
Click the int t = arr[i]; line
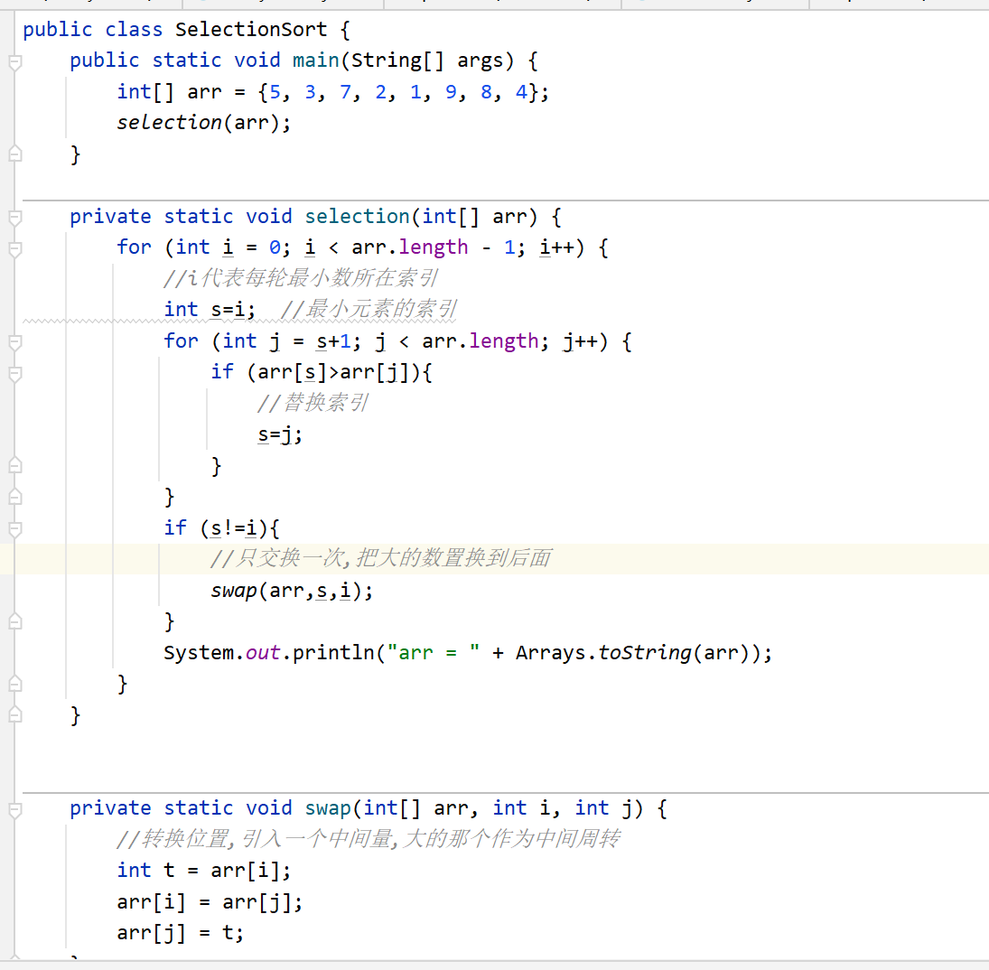[x=204, y=871]
